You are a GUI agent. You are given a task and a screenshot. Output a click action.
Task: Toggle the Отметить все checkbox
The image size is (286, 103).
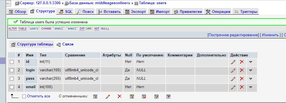[x=24, y=97]
